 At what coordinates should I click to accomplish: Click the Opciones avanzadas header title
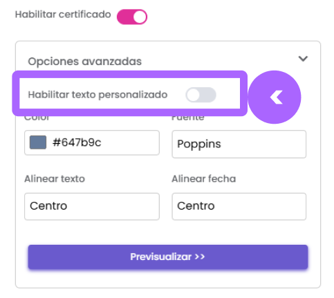[84, 62]
